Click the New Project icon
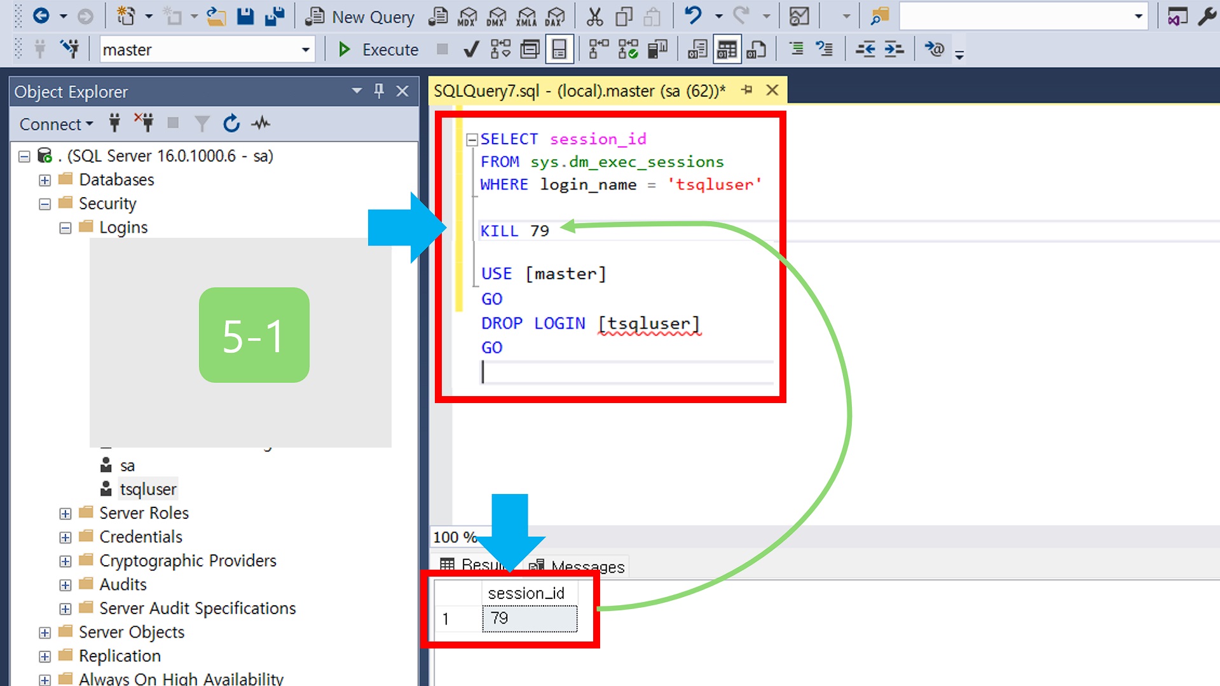This screenshot has height=686, width=1220. (x=126, y=16)
